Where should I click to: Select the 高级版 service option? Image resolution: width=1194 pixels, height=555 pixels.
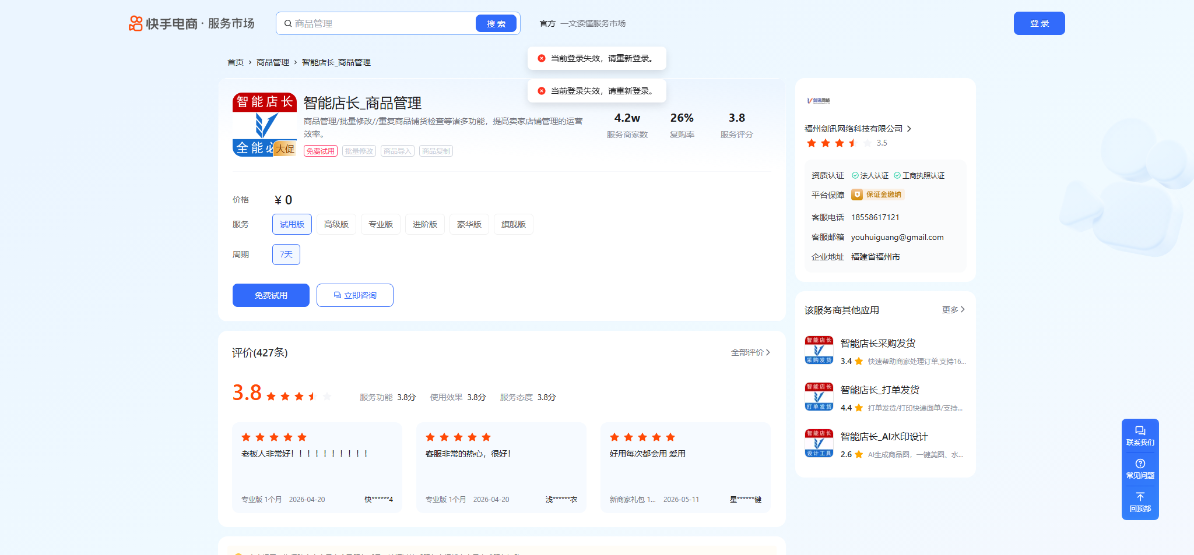pyautogui.click(x=336, y=224)
